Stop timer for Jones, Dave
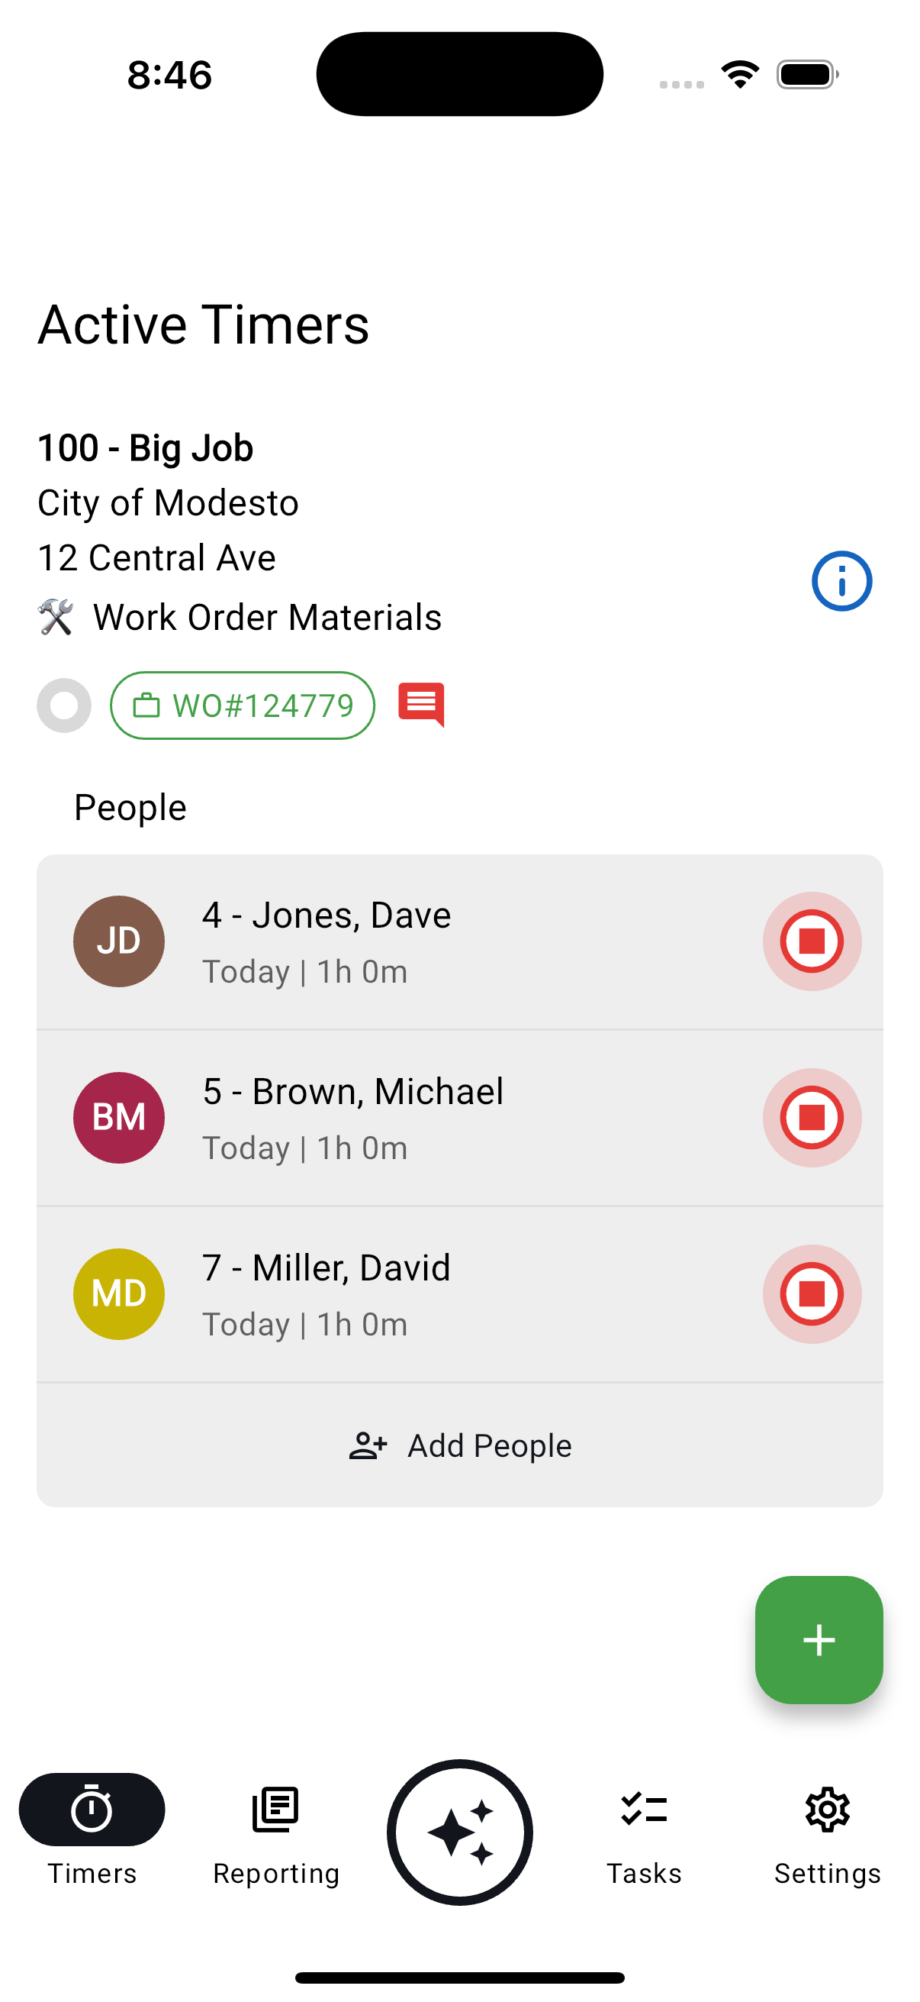 (x=812, y=941)
